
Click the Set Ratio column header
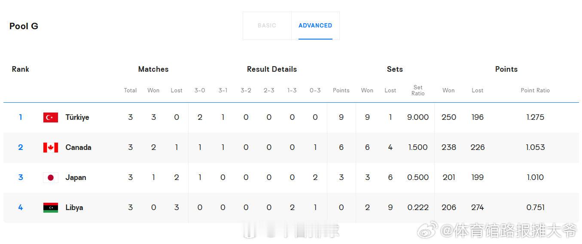[x=418, y=90]
